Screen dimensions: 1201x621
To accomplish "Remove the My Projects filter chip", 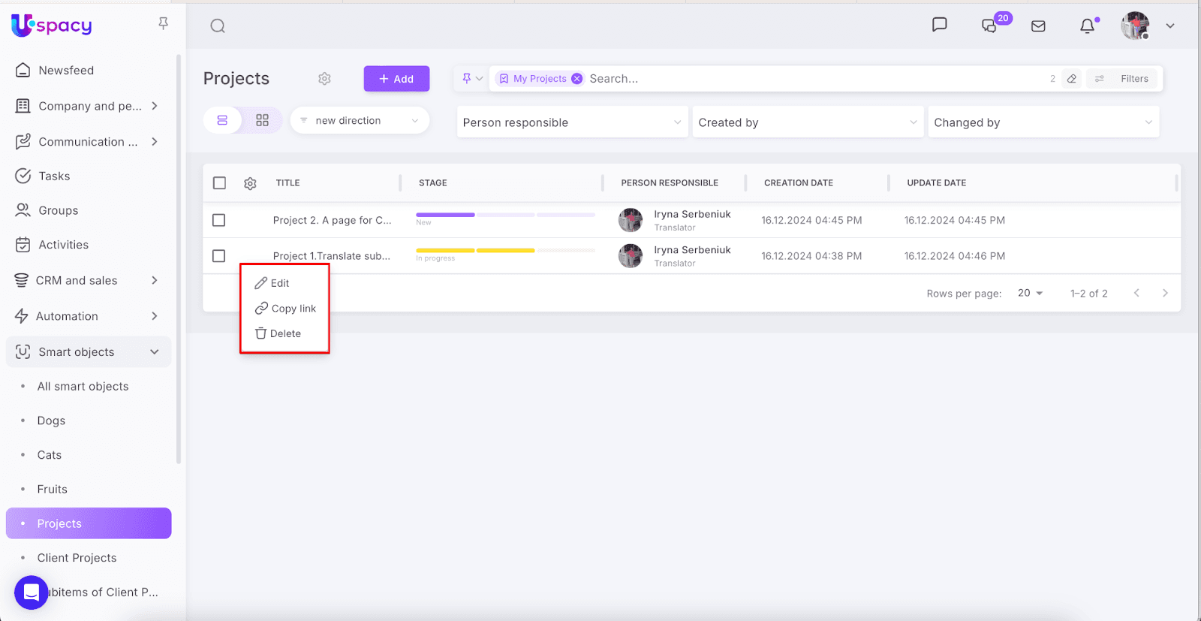I will point(576,79).
